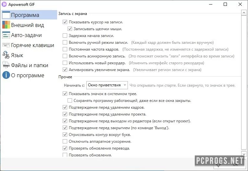Click the Прочее group heading
This screenshot has height=171, width=248.
coord(65,77)
